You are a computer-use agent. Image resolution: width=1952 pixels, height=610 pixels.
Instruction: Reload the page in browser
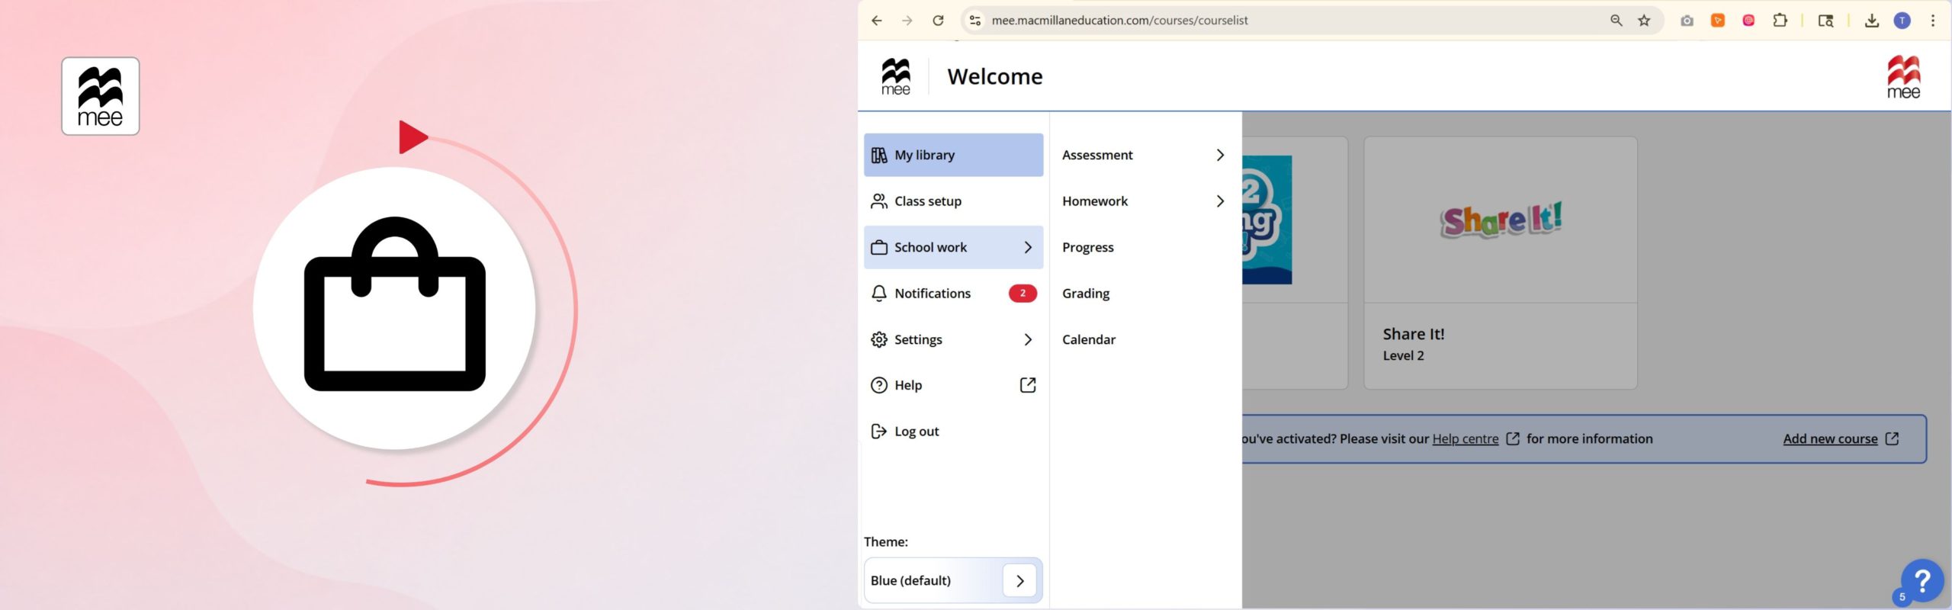pyautogui.click(x=938, y=21)
